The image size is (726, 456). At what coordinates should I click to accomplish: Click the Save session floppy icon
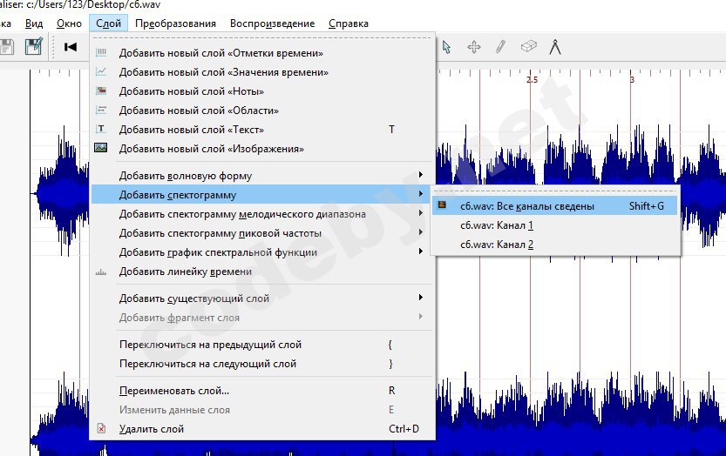6,47
